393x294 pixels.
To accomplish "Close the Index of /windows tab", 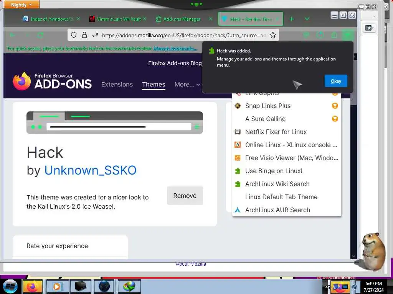I will pos(78,19).
